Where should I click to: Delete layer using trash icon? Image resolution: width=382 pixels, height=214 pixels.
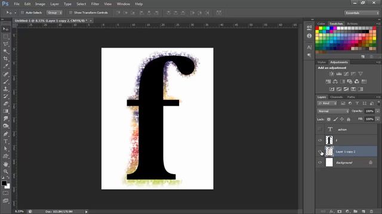point(371,212)
